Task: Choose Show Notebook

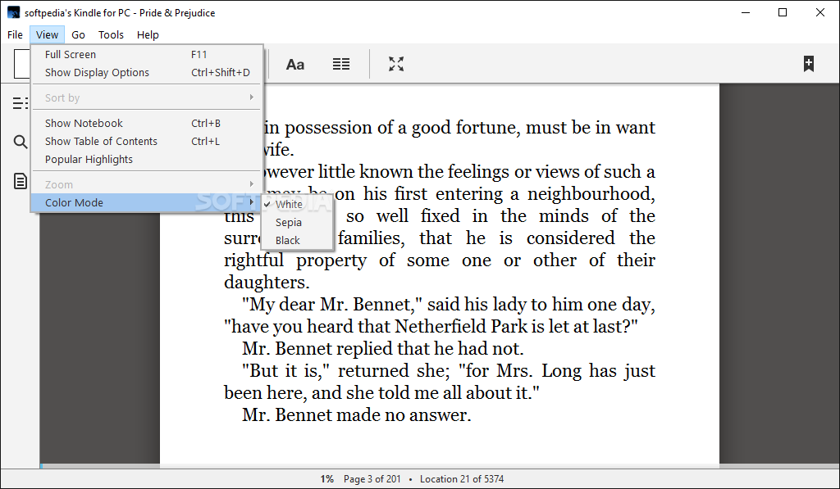Action: click(146, 124)
